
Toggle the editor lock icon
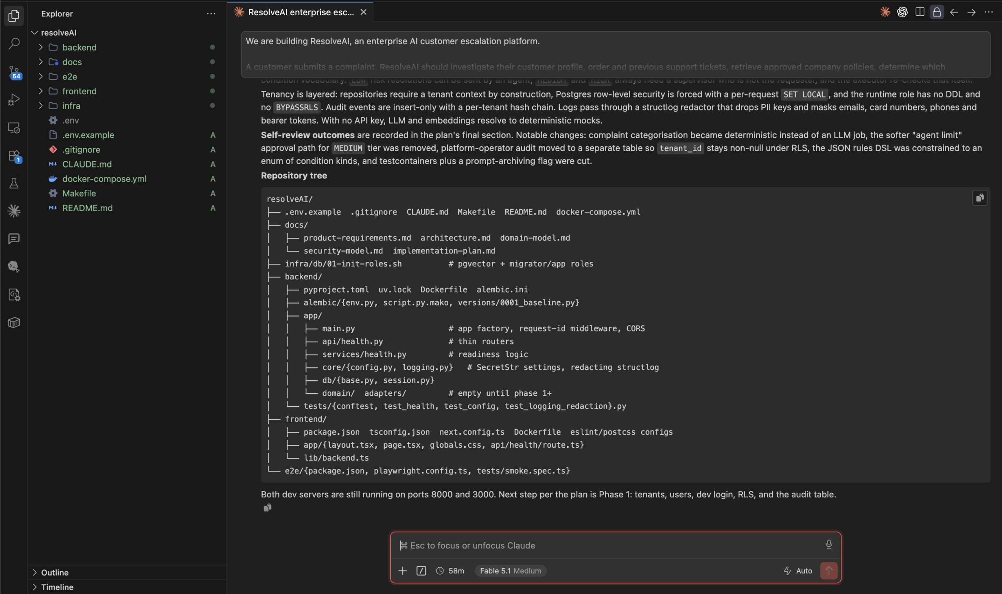[937, 12]
